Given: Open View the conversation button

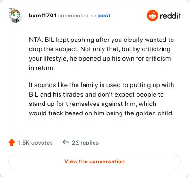Looking at the screenshot, I should click(94, 161).
